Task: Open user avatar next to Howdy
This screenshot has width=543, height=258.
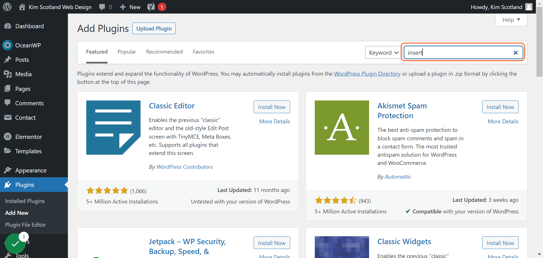Action: click(x=529, y=7)
